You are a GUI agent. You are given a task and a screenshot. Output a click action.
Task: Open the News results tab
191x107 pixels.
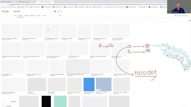pos(33,15)
